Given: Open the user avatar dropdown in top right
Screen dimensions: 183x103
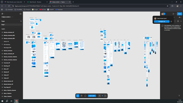Looking at the screenshot, I should point(163,14).
